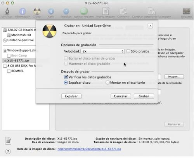The height and width of the screenshot is (158, 194).
Task: Open the Información toolbar icon
Action: point(23,11)
